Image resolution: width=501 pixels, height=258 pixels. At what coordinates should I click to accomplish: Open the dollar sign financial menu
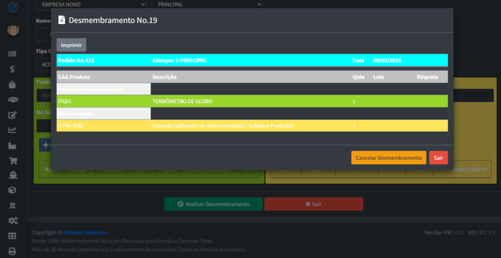point(13,69)
